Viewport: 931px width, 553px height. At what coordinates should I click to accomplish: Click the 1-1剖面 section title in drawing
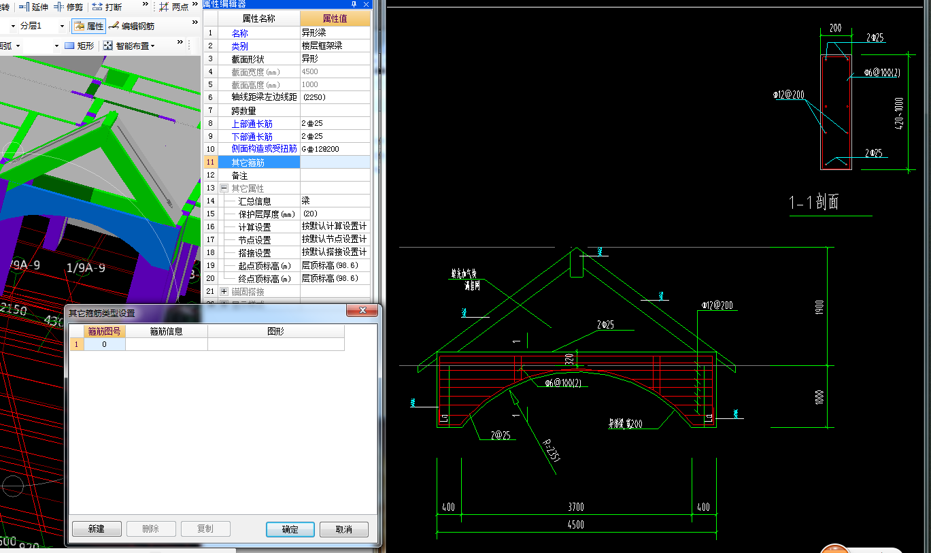coord(815,202)
